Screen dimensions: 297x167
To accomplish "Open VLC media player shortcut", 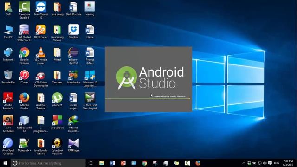I will (41, 52).
